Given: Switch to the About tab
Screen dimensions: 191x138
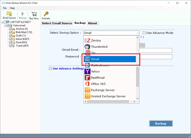Looking at the screenshot, I should click(x=92, y=23).
